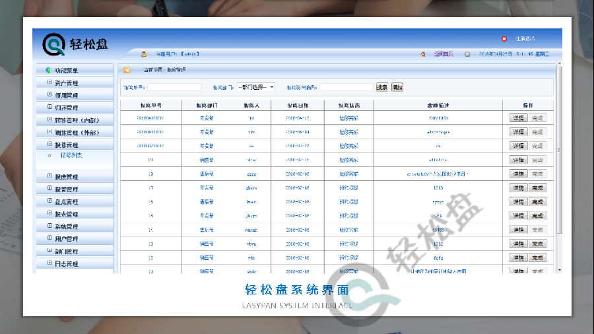Click the 返回首页 link
The height and width of the screenshot is (334, 594).
tap(444, 54)
